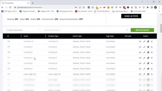Click the browser address bar URL

point(30,7)
